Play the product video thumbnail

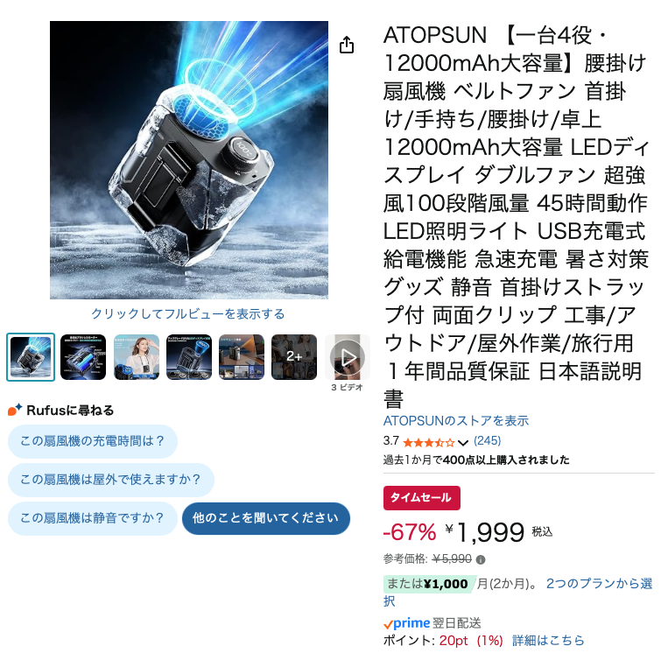point(348,357)
